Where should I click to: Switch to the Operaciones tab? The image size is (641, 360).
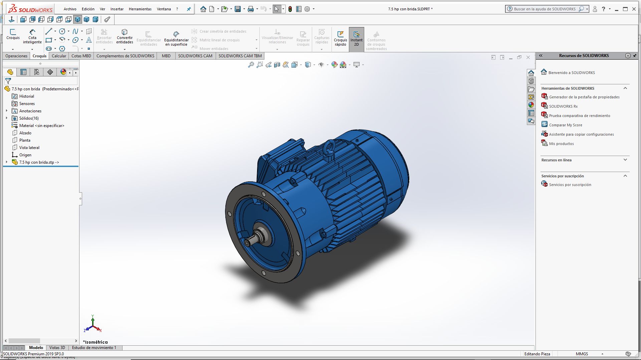click(16, 56)
